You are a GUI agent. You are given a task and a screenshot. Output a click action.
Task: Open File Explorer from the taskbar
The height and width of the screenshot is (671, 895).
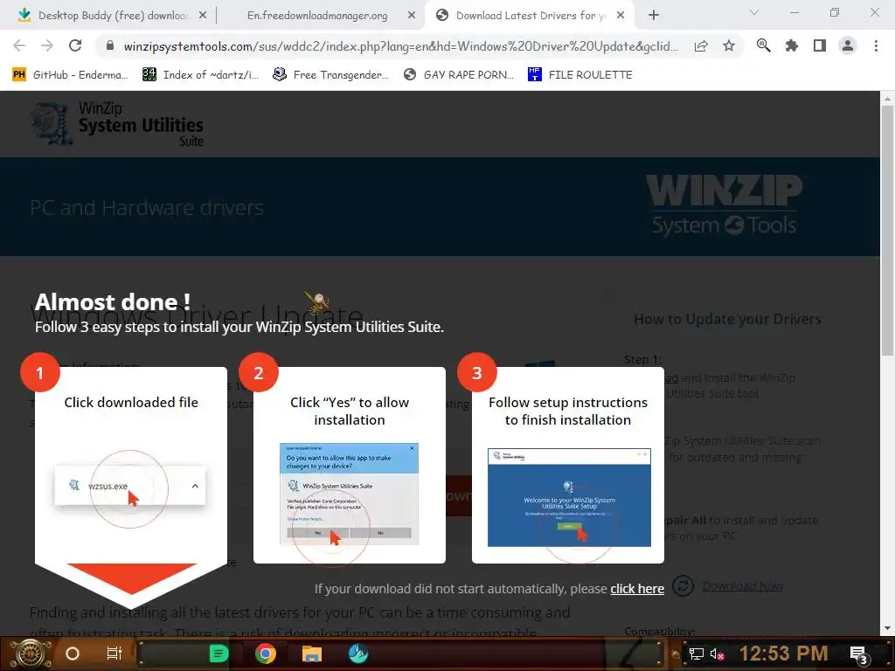(312, 654)
